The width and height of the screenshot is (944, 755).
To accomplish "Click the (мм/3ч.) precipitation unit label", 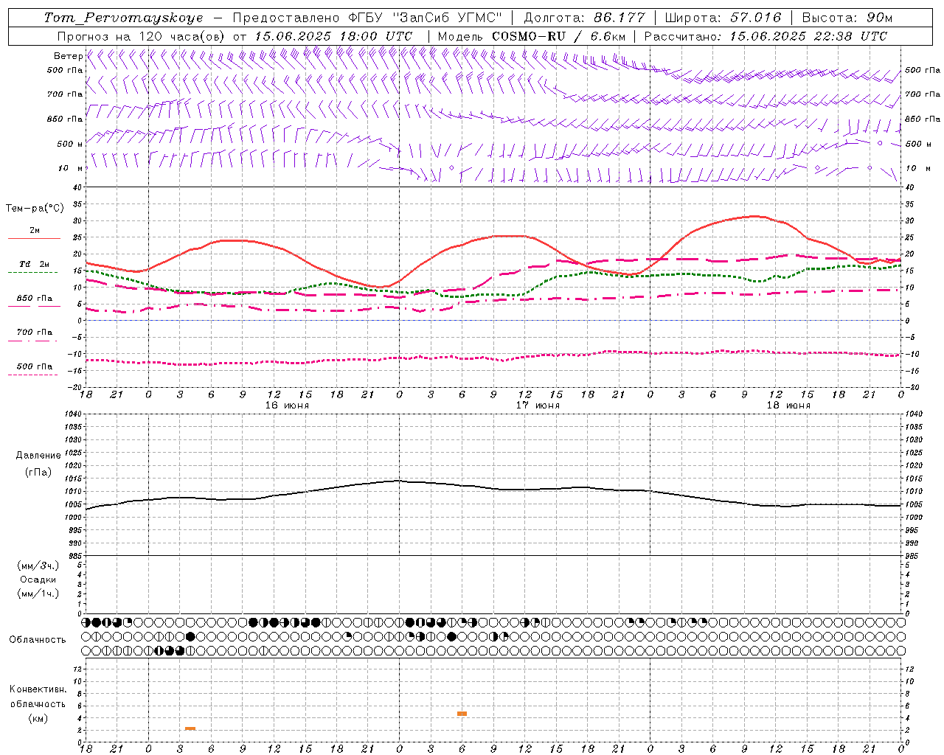I will coord(38,566).
